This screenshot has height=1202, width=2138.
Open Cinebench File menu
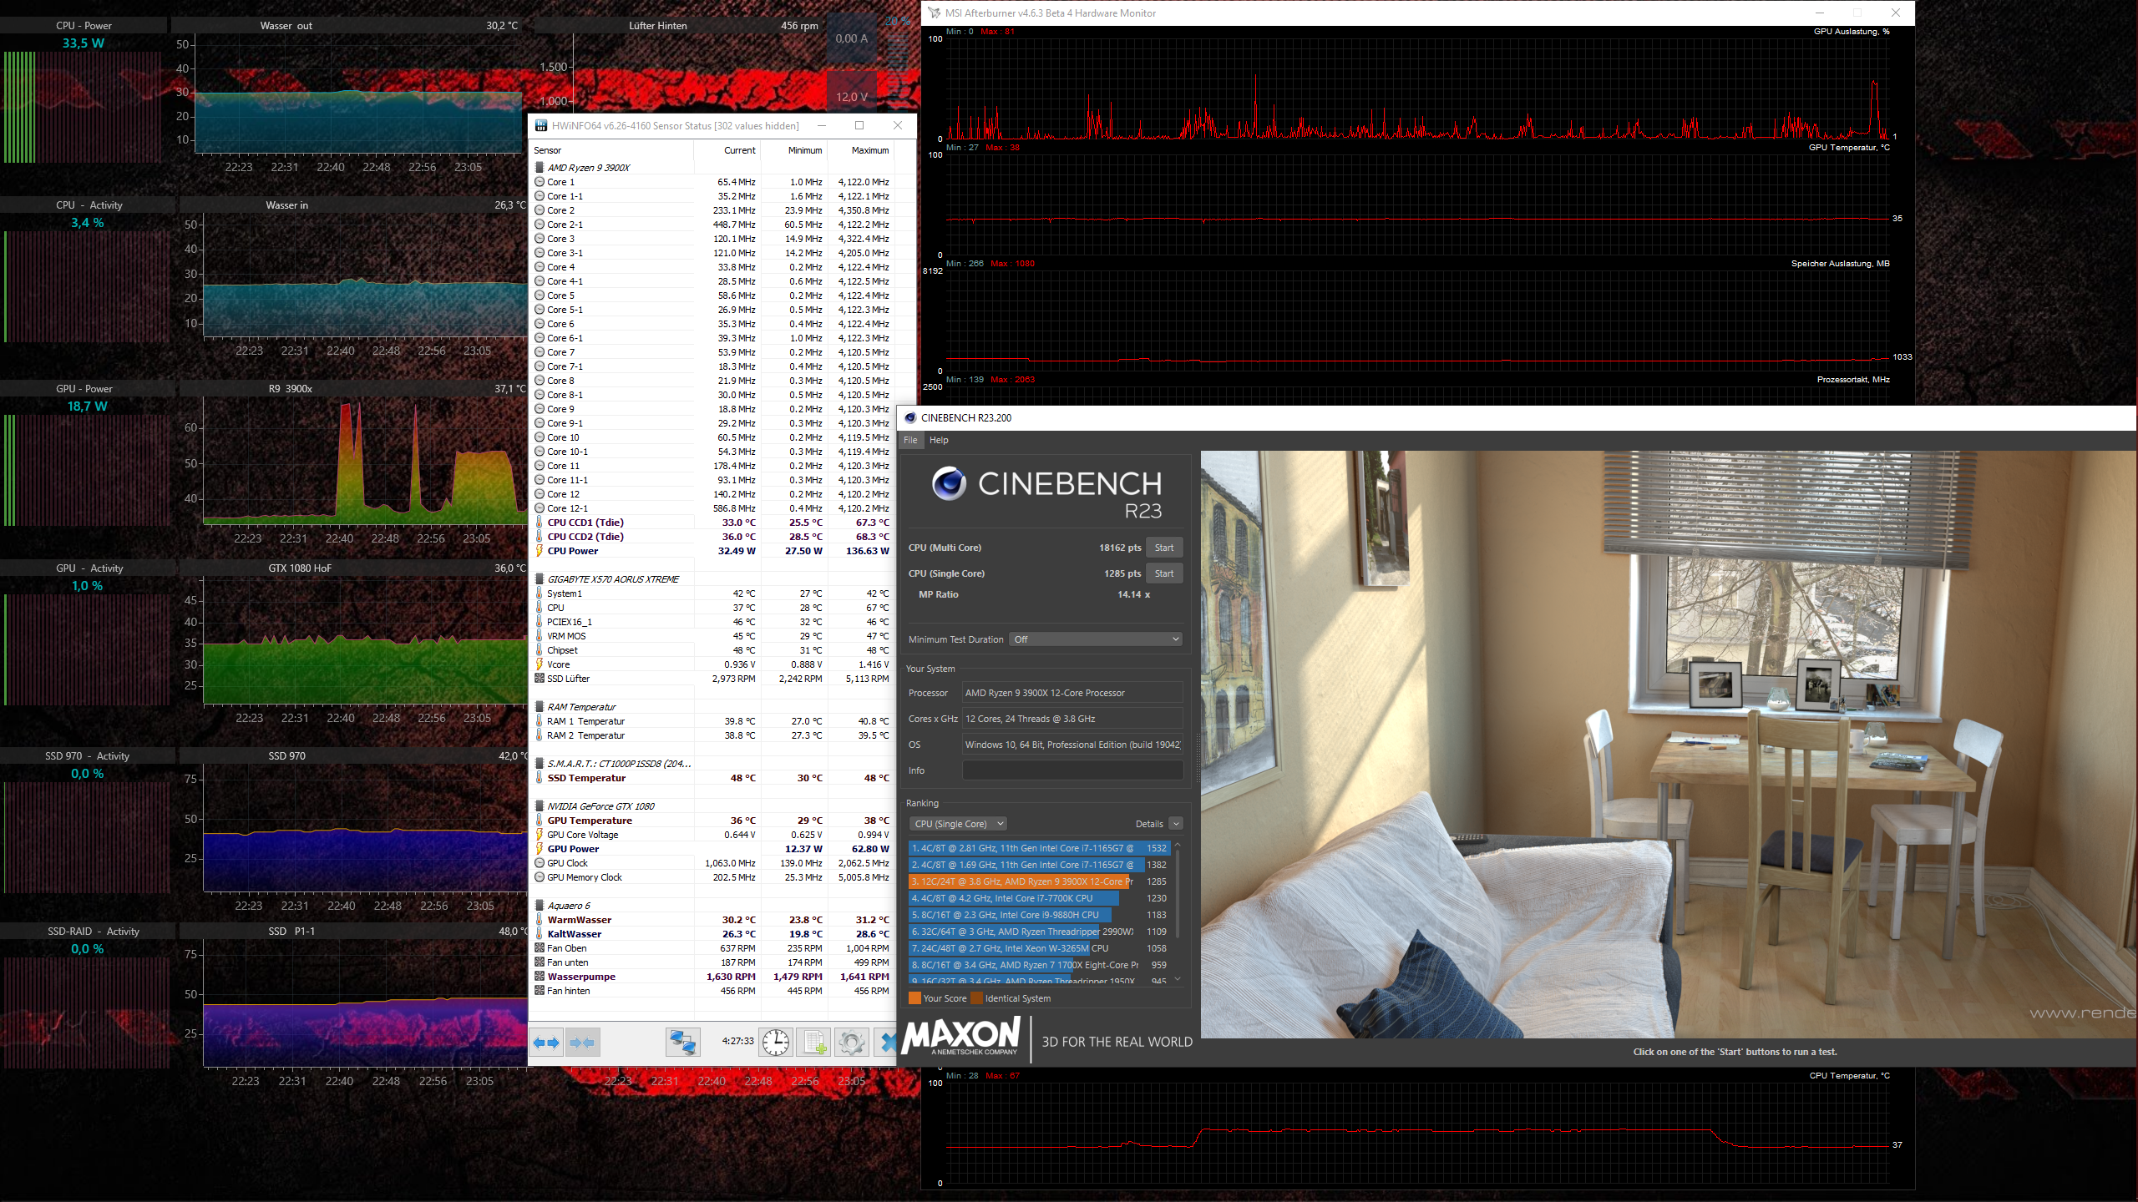(x=910, y=440)
